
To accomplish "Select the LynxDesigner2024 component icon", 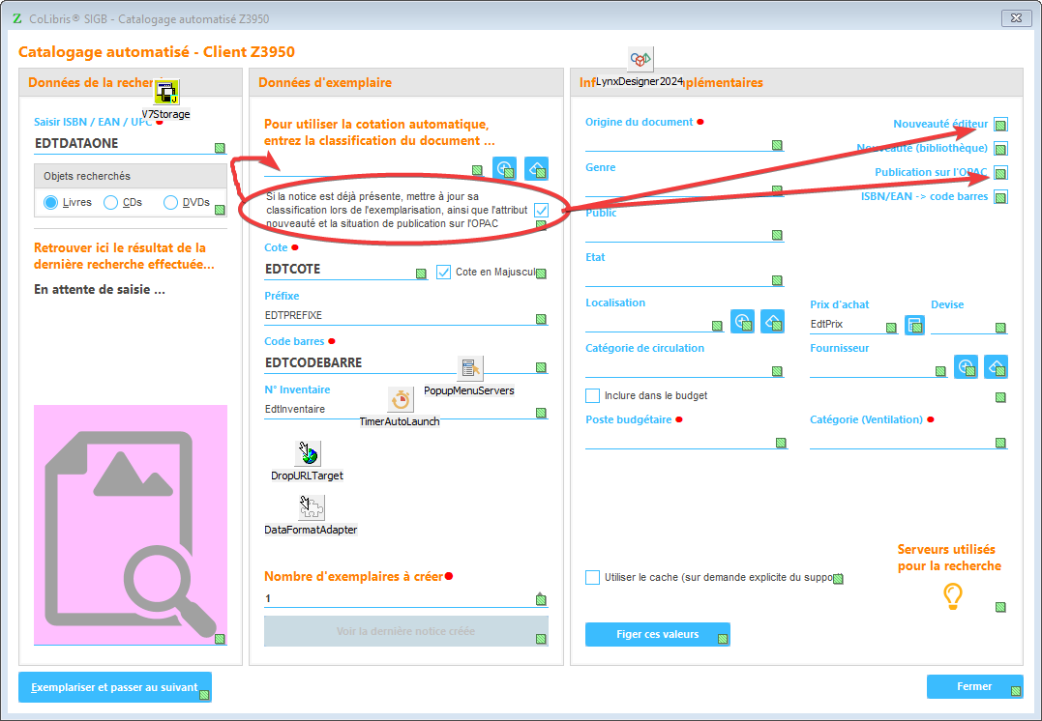I will pos(640,59).
